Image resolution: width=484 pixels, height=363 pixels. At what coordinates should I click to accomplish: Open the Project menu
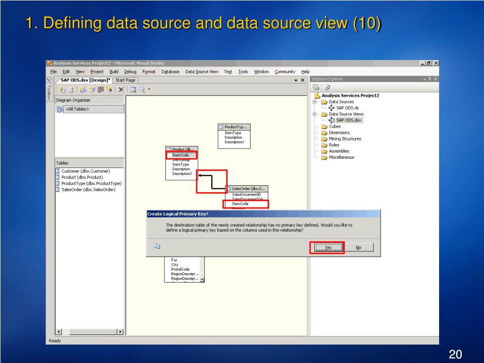[x=97, y=72]
